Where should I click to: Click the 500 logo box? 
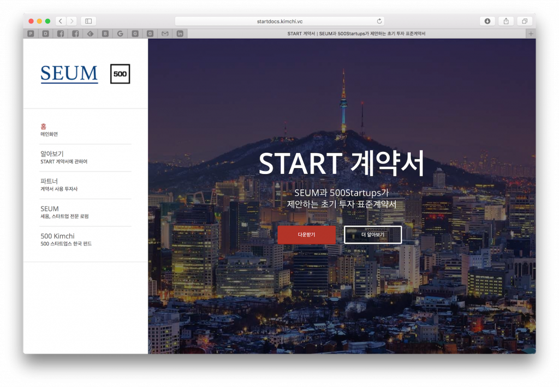[120, 74]
